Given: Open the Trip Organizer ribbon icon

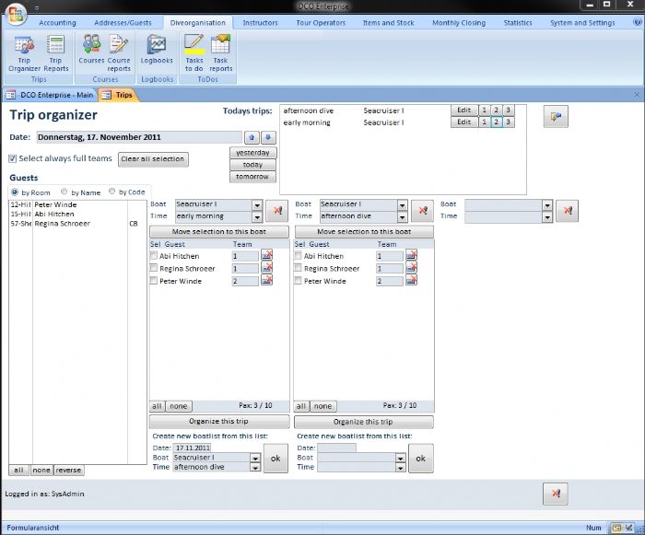Looking at the screenshot, I should (24, 54).
